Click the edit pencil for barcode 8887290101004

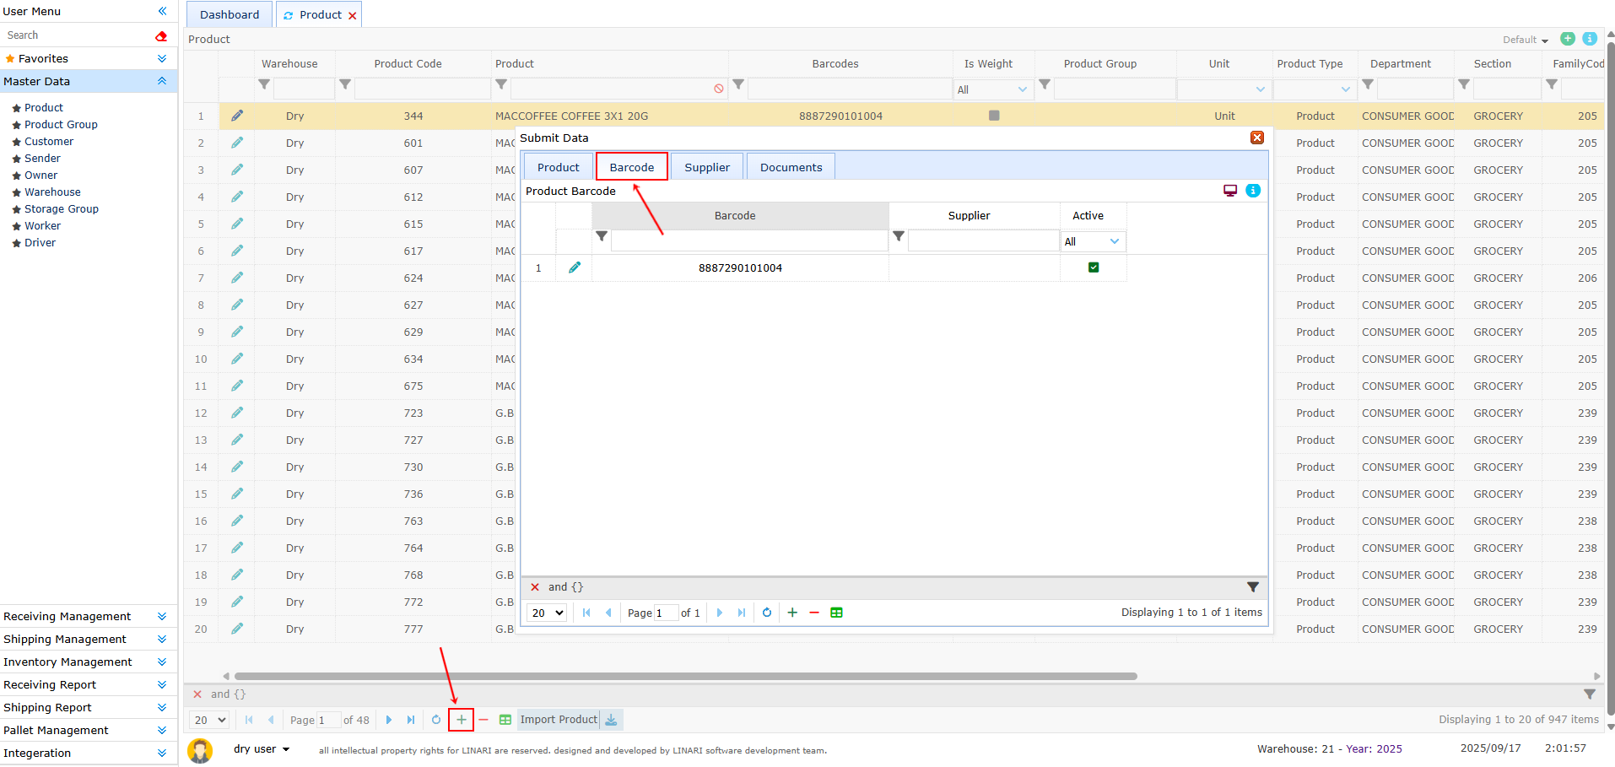click(x=575, y=267)
